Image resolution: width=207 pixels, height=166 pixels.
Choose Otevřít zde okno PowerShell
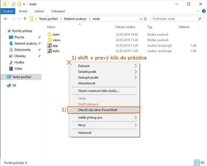[x=104, y=110]
